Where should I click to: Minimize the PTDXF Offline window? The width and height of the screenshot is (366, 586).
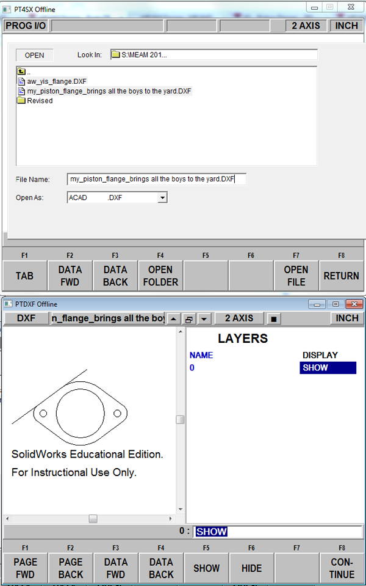coord(317,304)
